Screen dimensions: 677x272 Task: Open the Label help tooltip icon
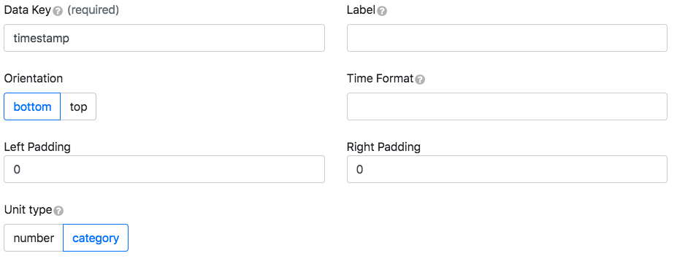(x=382, y=11)
